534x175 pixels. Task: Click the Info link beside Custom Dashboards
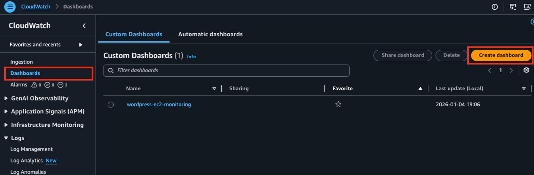(191, 57)
